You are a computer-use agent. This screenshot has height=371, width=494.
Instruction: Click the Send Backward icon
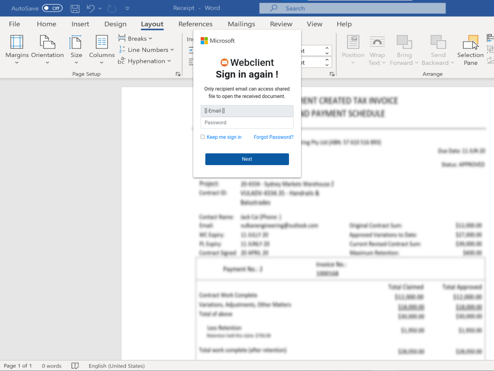(x=438, y=42)
